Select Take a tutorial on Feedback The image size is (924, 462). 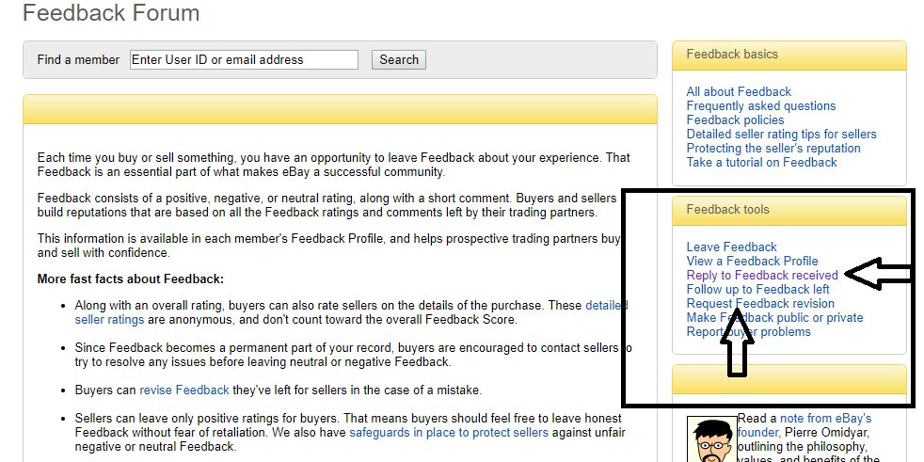coord(761,162)
